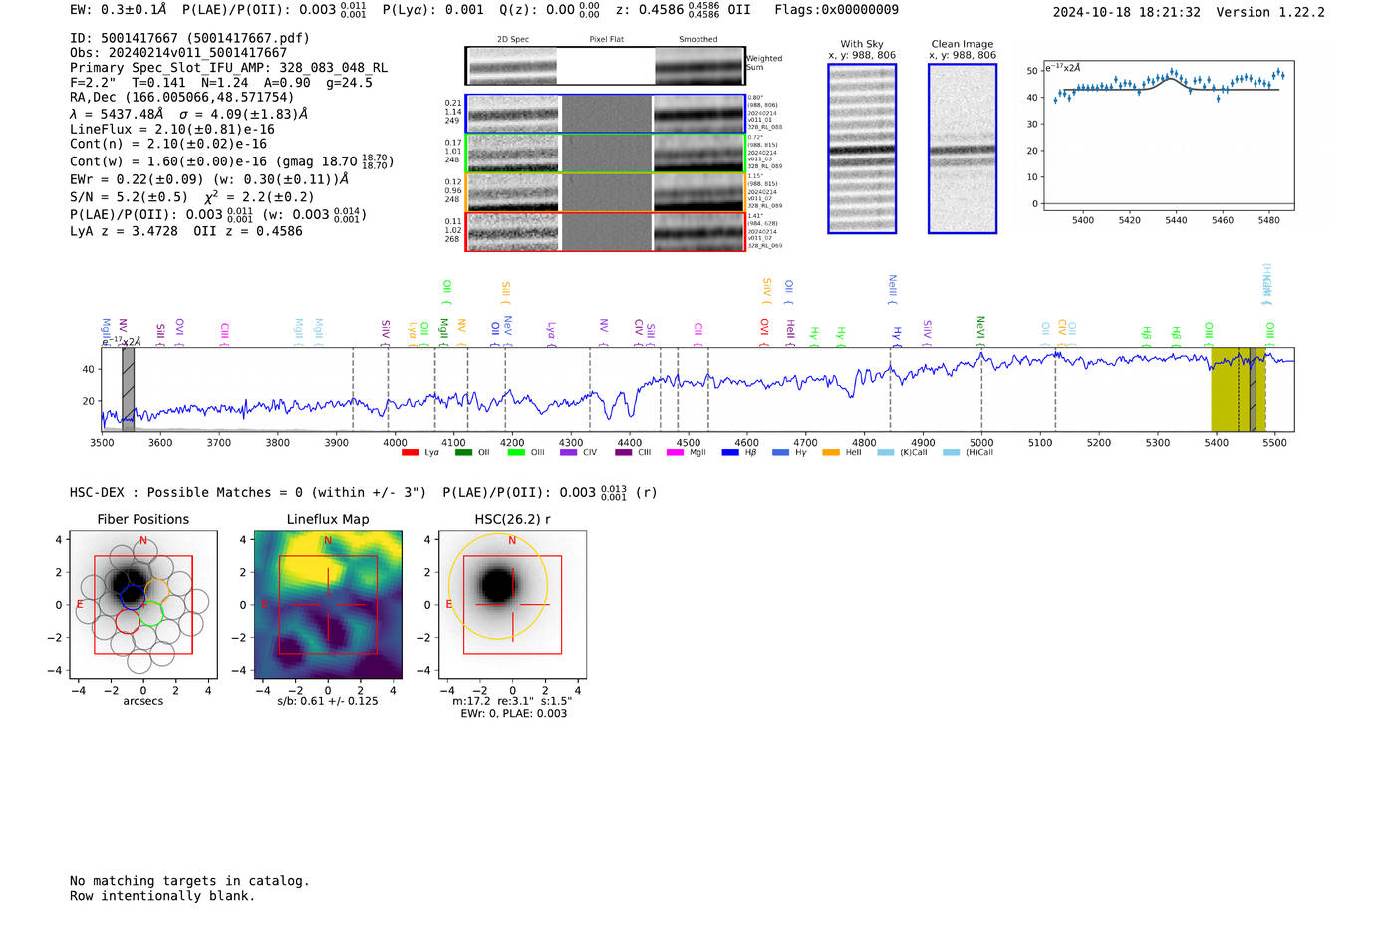
Task: Click the orange HeII legend swatch
Action: (831, 453)
